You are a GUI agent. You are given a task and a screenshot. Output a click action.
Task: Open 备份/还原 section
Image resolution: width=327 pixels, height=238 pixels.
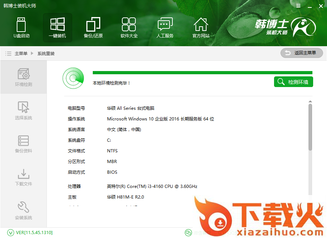(x=93, y=28)
